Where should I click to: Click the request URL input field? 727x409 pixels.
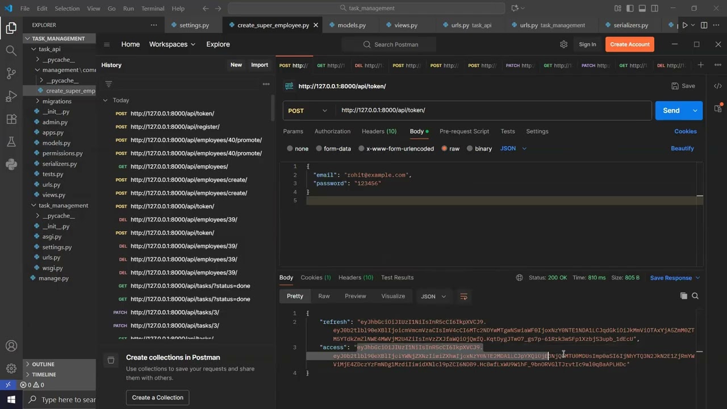pos(493,111)
